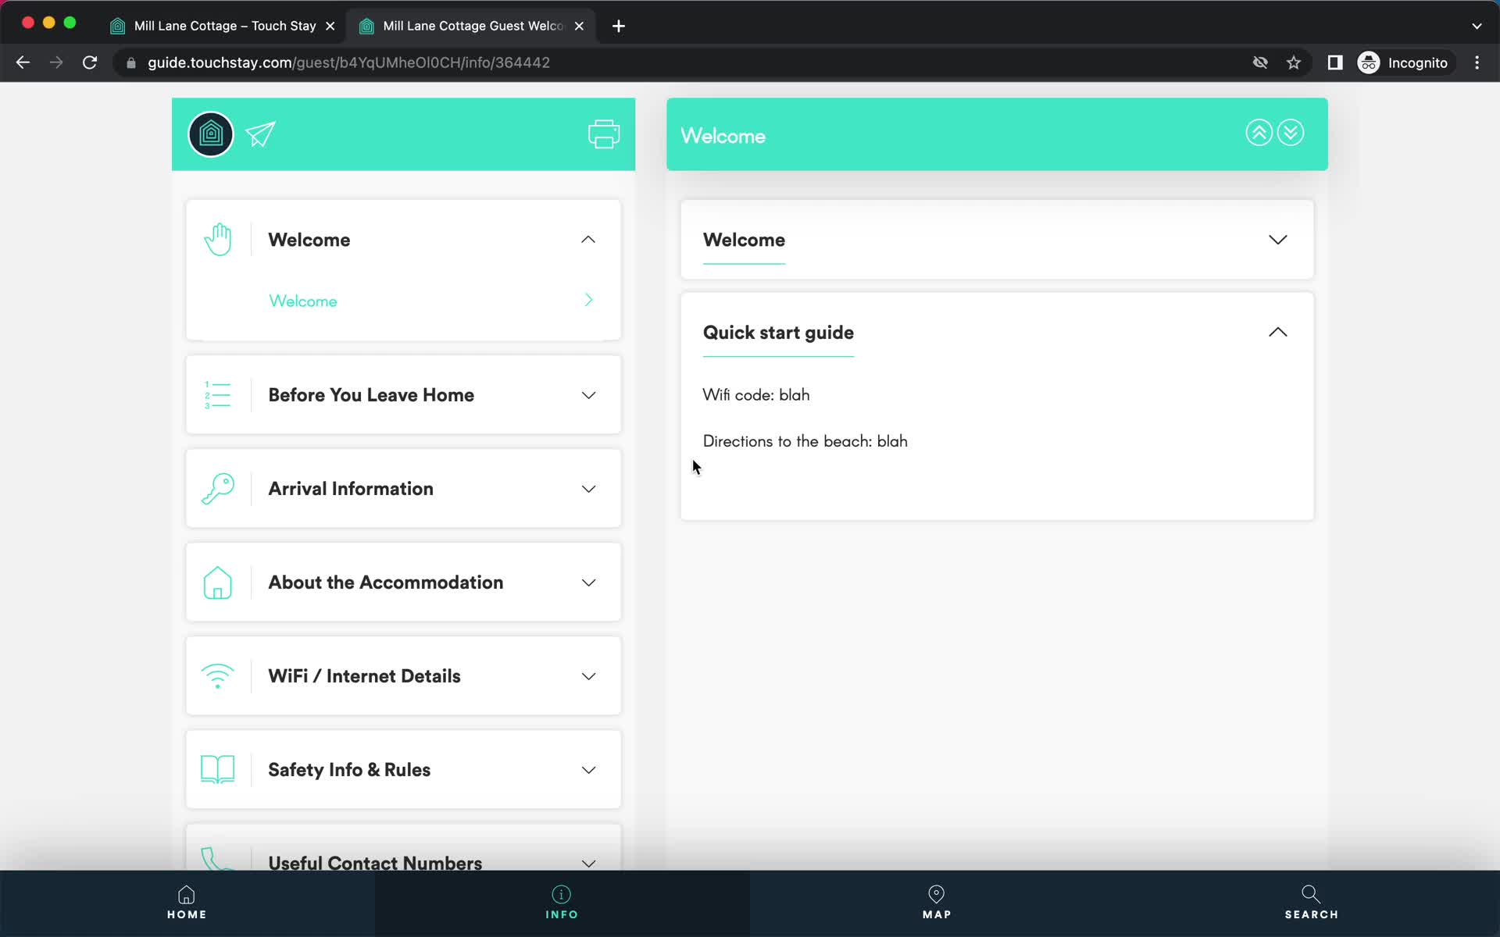Click the MAP icon in bottom nav
Screen dimensions: 1500x937
936,903
